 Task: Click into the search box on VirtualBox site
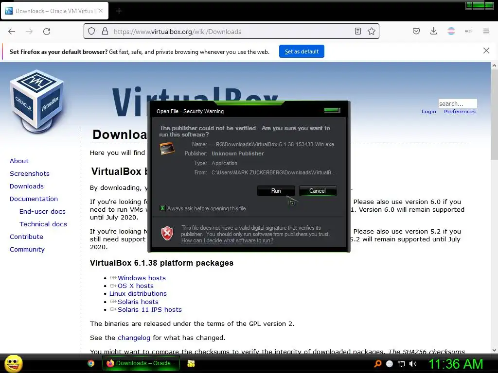coord(457,103)
